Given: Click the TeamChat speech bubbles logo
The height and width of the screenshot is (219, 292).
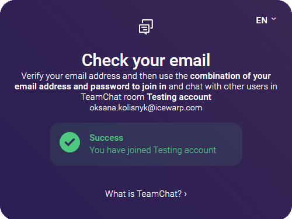Looking at the screenshot, I should [146, 27].
